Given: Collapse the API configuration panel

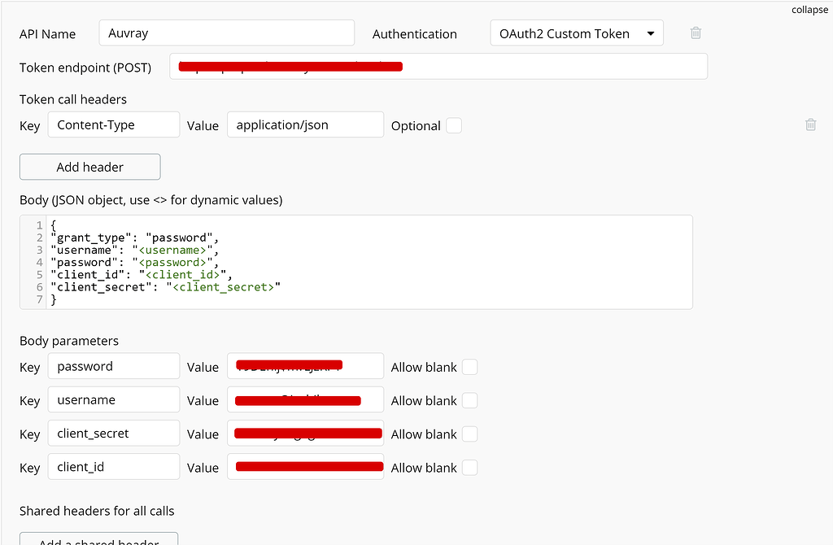Looking at the screenshot, I should (809, 10).
